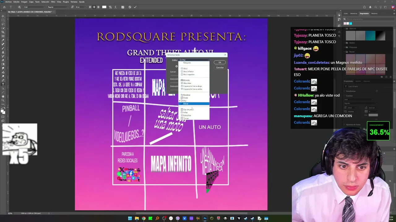This screenshot has width=396, height=222.
Task: Choose the Estrechar warp style
Action: [194, 115]
